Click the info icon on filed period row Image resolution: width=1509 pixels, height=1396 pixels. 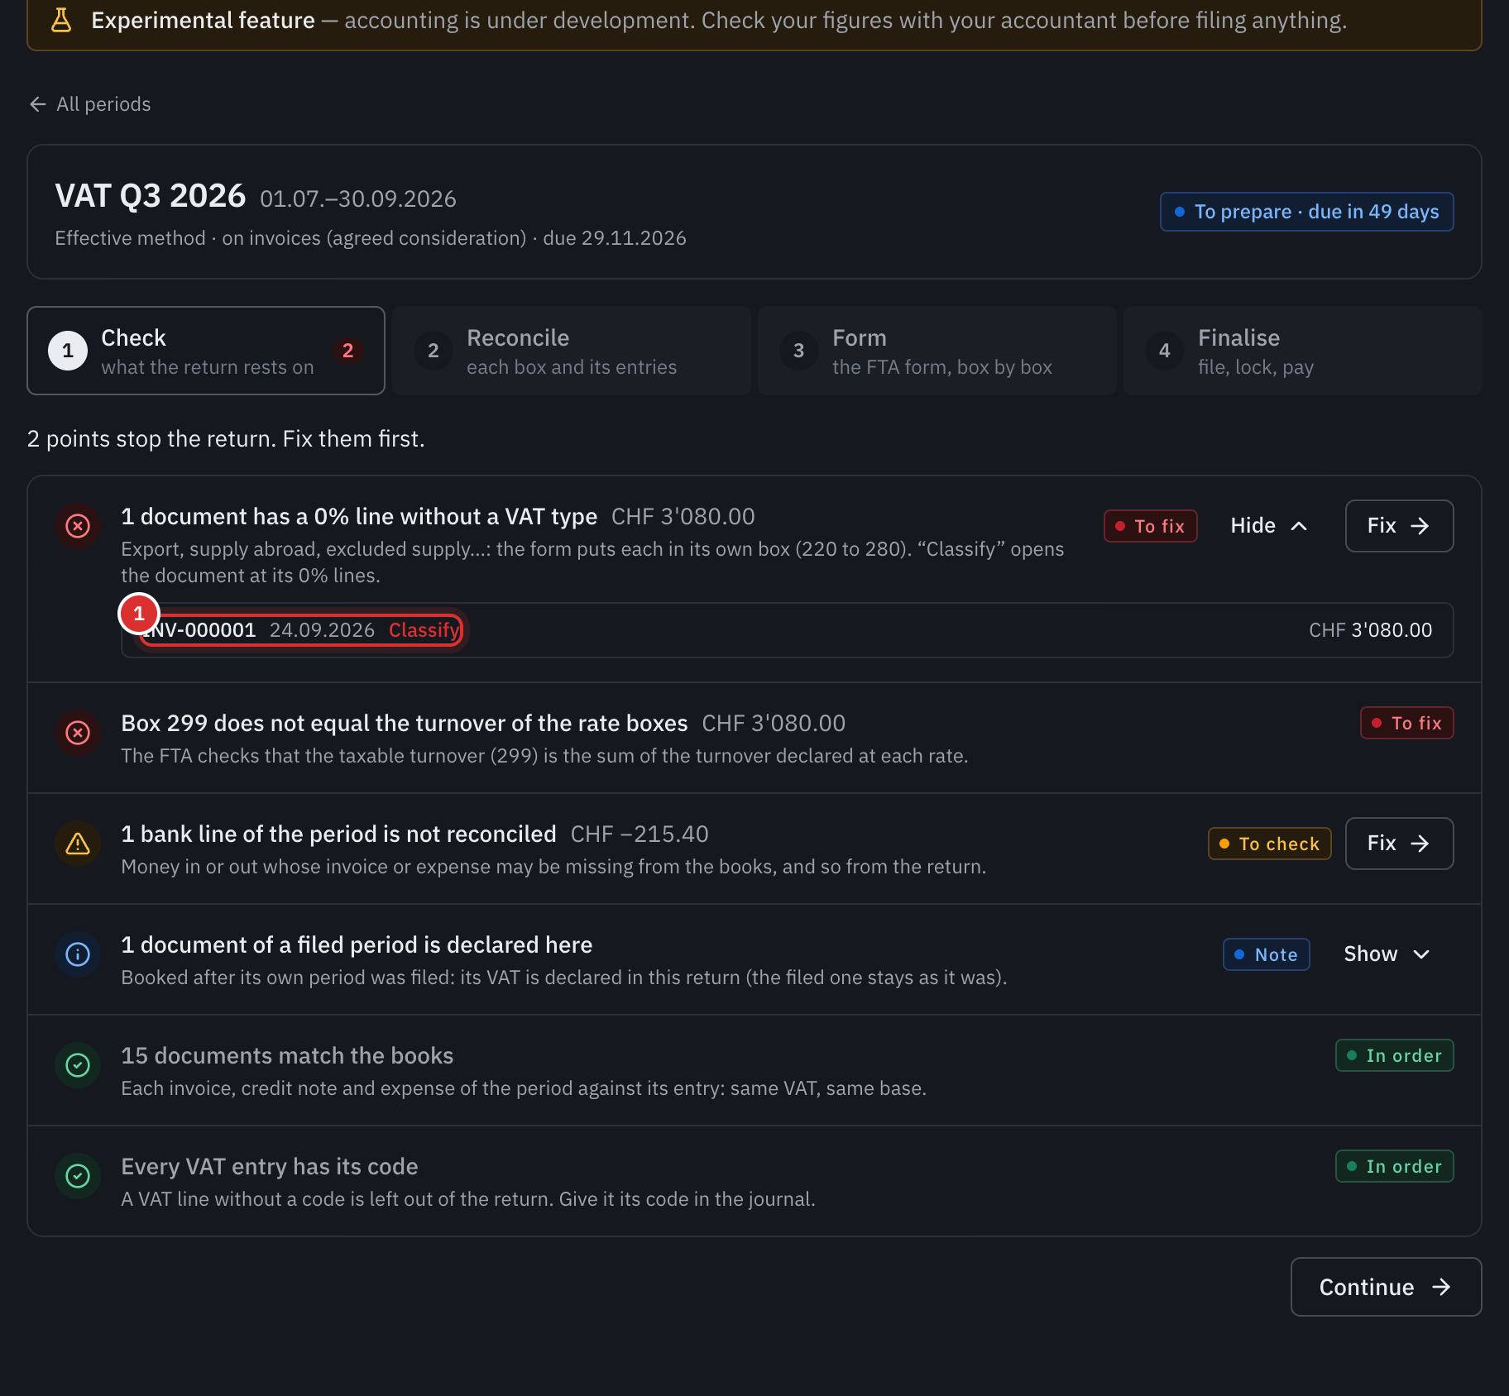click(78, 954)
